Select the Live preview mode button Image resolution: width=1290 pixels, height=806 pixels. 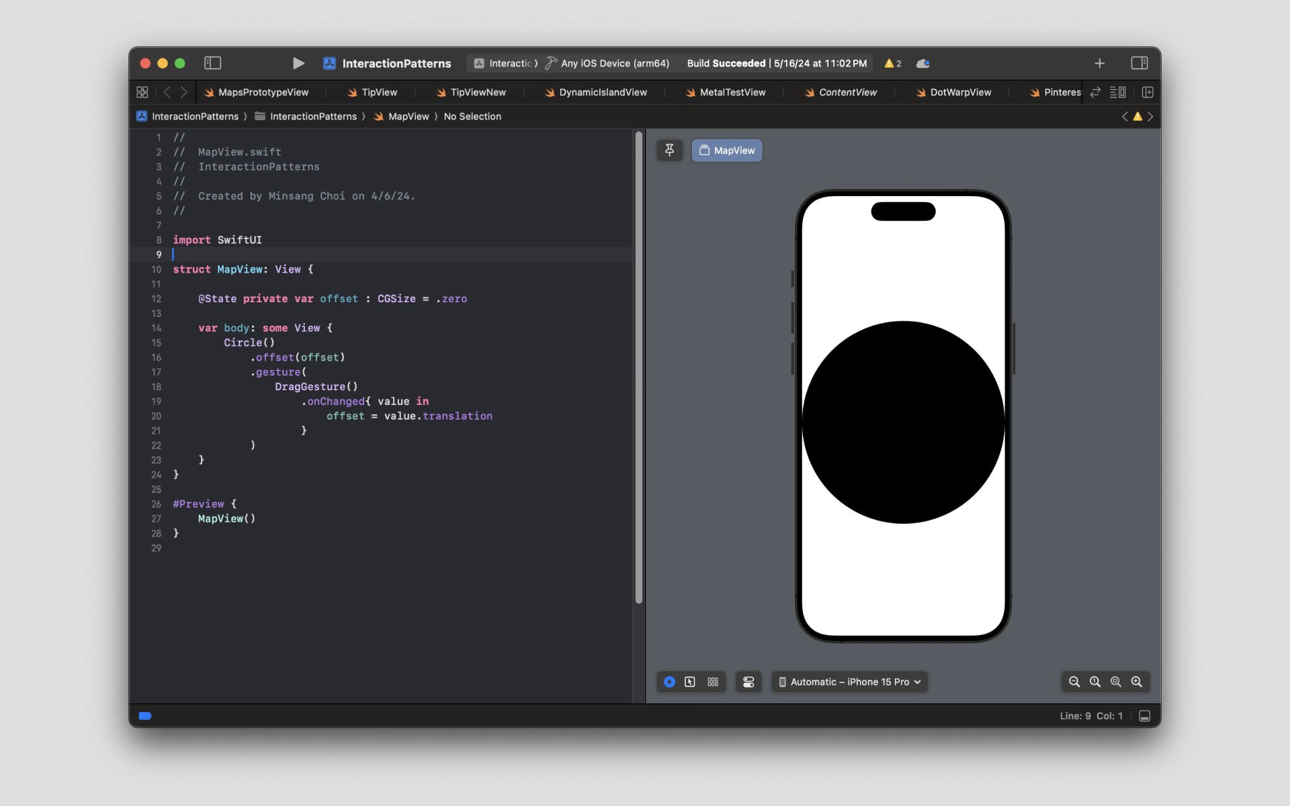coord(669,682)
